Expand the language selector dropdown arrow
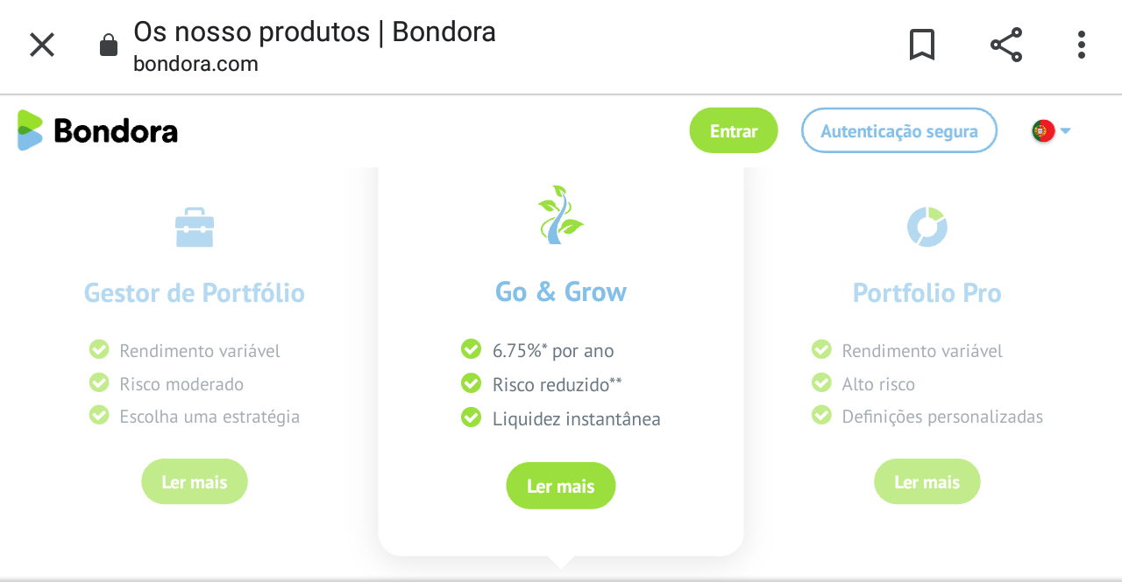 [1065, 130]
